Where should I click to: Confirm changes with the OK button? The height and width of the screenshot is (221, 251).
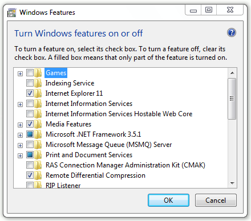(x=168, y=200)
